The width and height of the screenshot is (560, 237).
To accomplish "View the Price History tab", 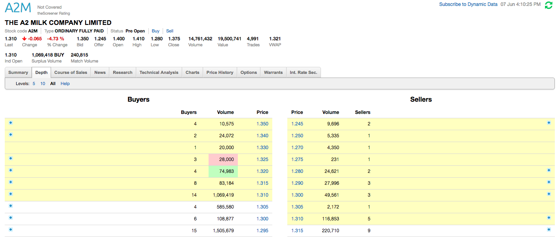I will (220, 72).
